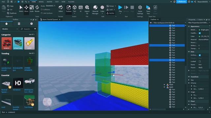The image size is (211, 118).
Task: Open Import 3D
Action: click(x=87, y=10)
